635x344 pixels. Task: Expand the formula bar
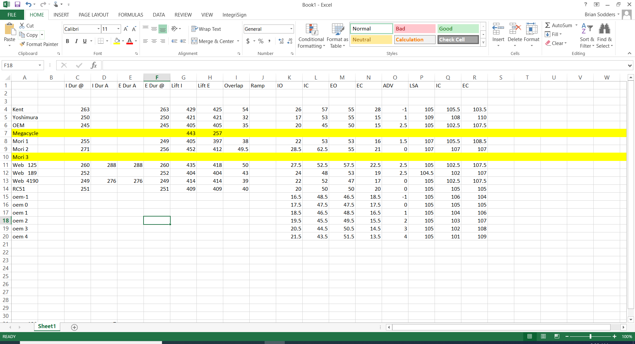(629, 65)
